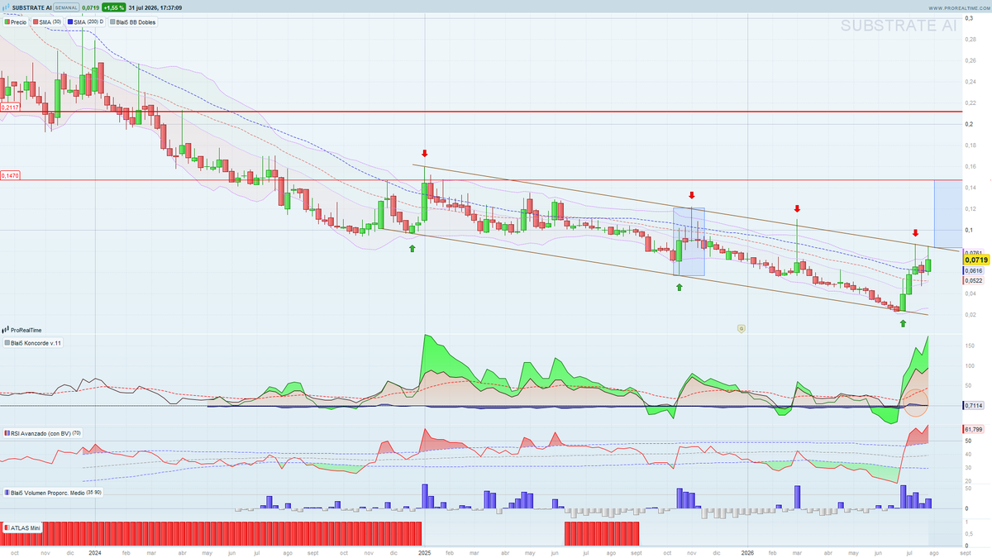The height and width of the screenshot is (558, 992).
Task: Click the 0,04 level on price axis
Action: tap(971, 293)
